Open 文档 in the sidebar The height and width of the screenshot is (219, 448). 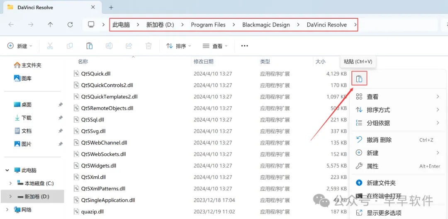point(22,131)
